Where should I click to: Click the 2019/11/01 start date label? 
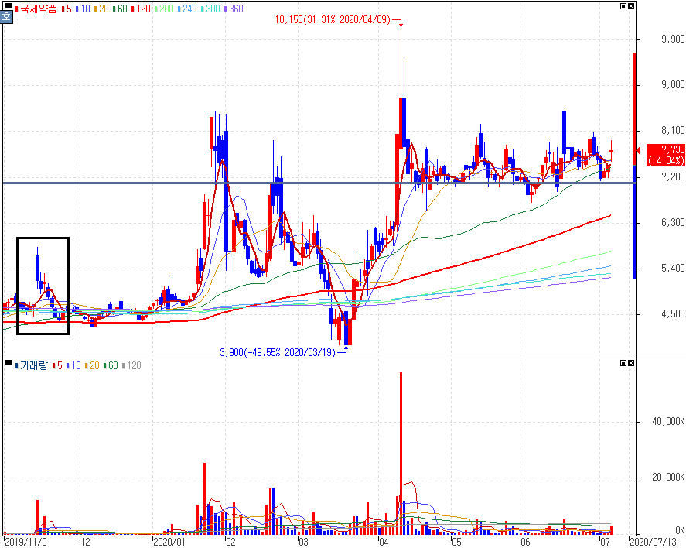click(x=27, y=542)
